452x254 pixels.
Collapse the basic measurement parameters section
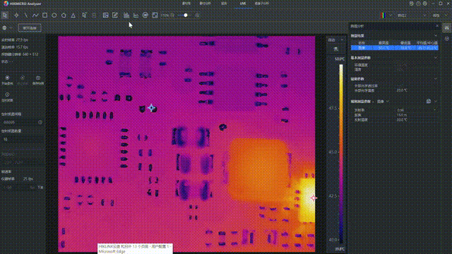pyautogui.click(x=436, y=58)
